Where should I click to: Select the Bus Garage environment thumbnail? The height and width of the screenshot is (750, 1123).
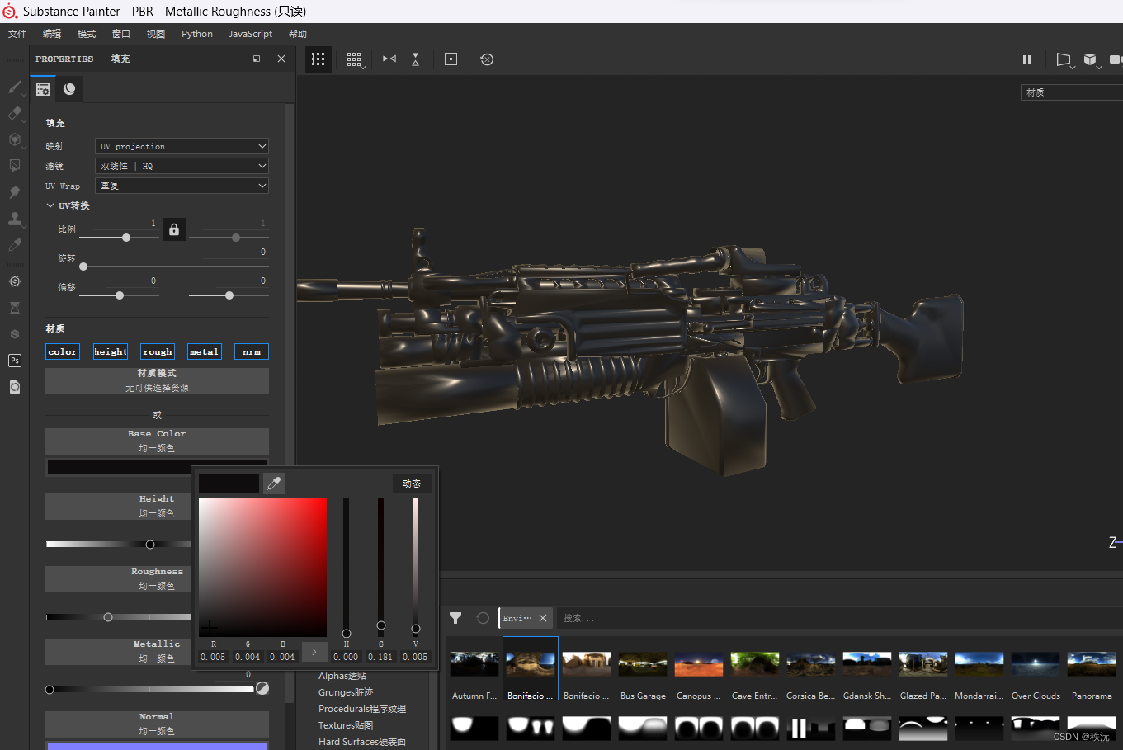[x=643, y=669]
